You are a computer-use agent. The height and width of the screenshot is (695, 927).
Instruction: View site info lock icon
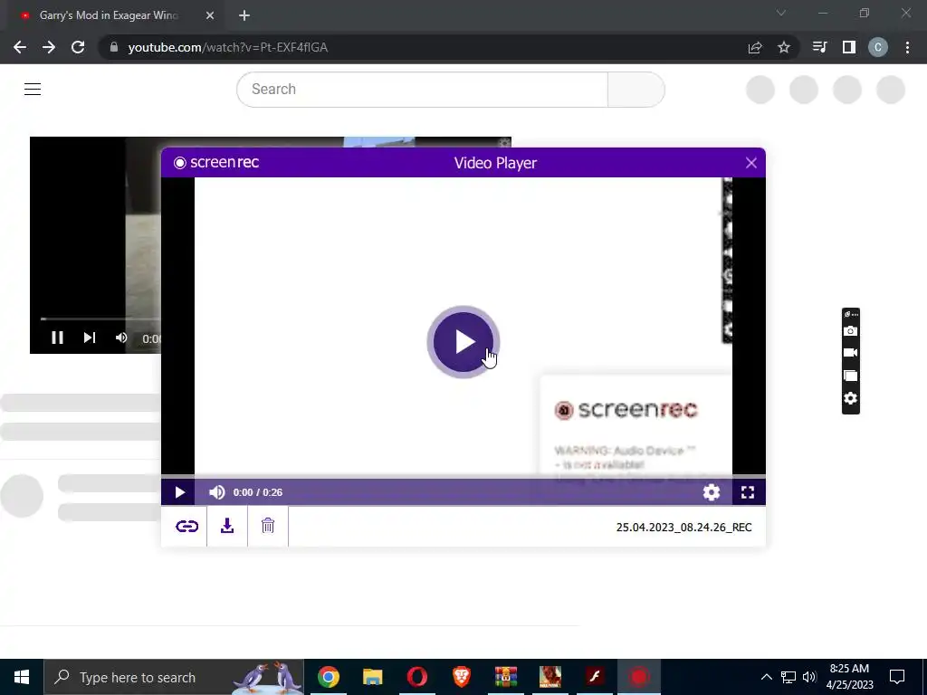114,47
